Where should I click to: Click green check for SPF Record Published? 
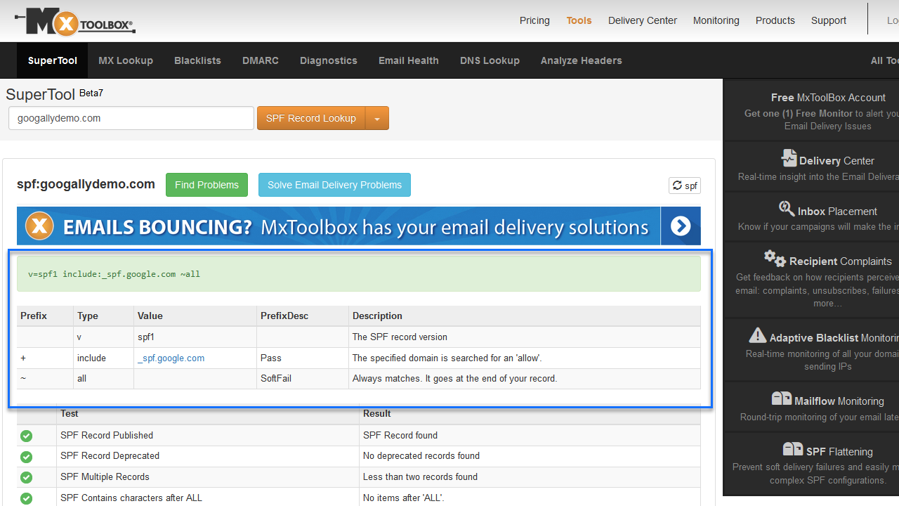(26, 436)
